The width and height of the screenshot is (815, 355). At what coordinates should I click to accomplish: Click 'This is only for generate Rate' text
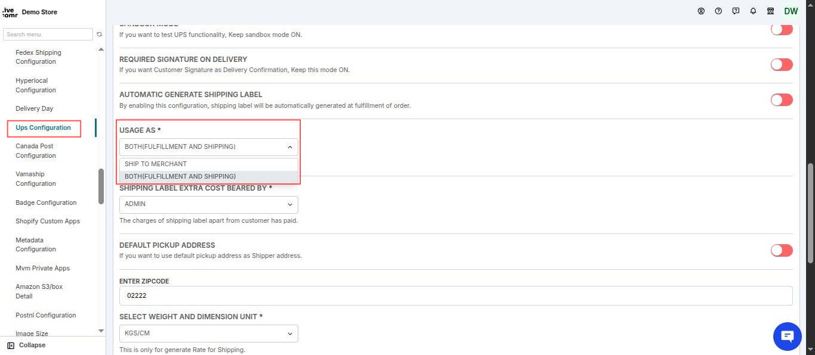[x=182, y=350]
